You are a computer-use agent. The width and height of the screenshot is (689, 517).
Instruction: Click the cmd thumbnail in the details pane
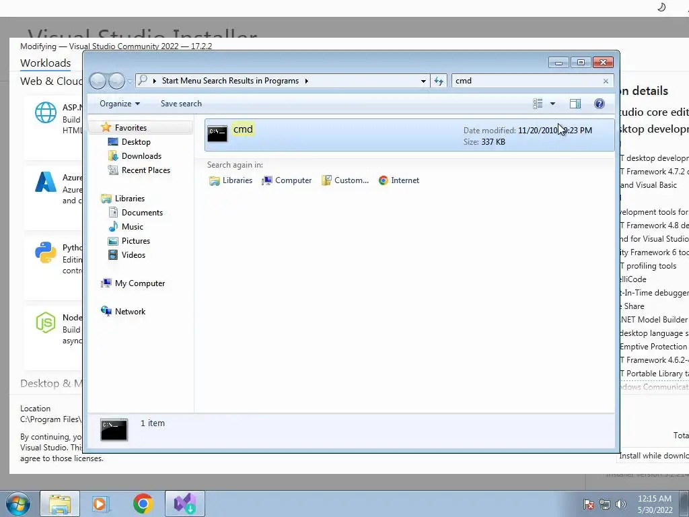114,429
